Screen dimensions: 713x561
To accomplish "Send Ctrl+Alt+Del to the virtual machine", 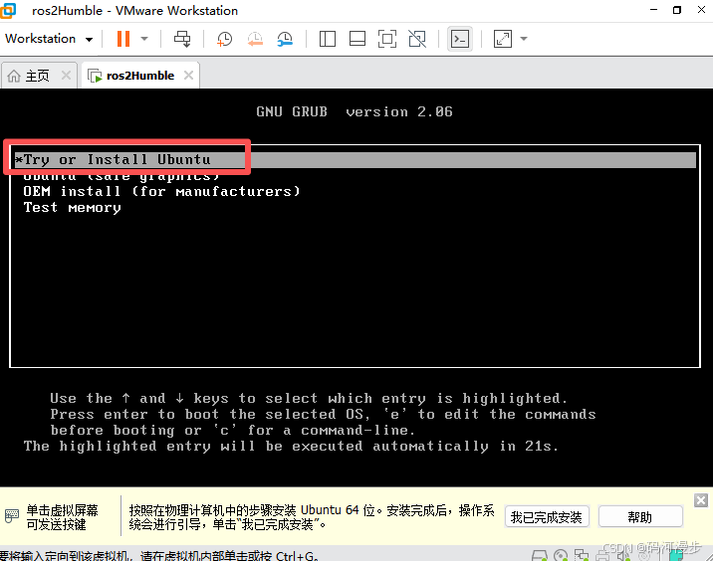I will coord(182,39).
